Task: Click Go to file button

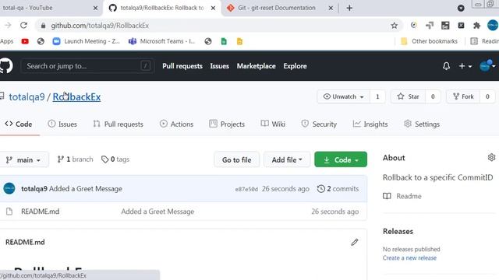Action: click(x=237, y=159)
